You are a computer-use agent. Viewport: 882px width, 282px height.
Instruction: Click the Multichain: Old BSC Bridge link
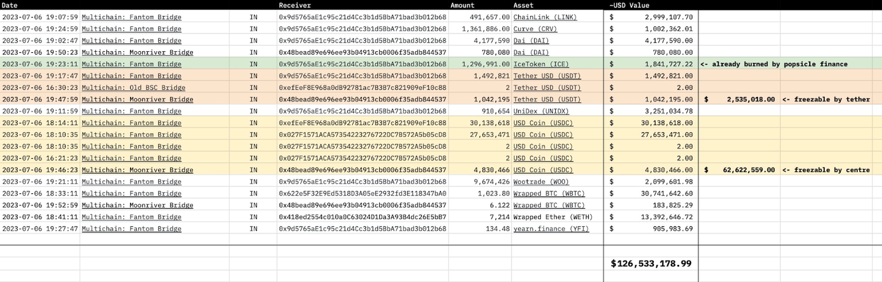coord(133,88)
